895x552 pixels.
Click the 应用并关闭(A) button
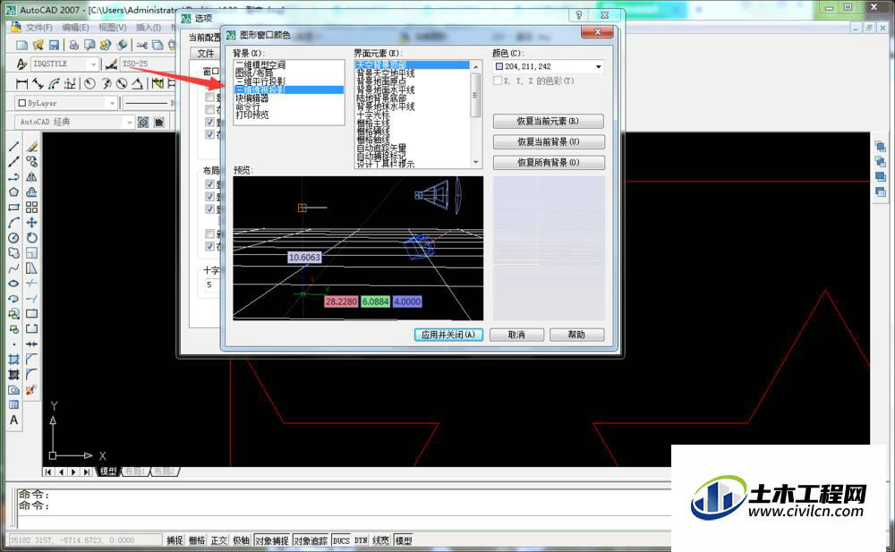[x=448, y=335]
